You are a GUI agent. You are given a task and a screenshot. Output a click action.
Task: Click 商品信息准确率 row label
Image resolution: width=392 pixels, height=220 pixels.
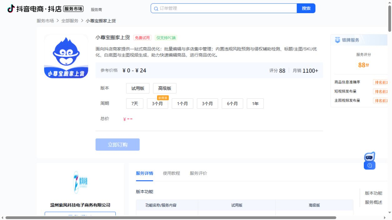[x=347, y=82]
